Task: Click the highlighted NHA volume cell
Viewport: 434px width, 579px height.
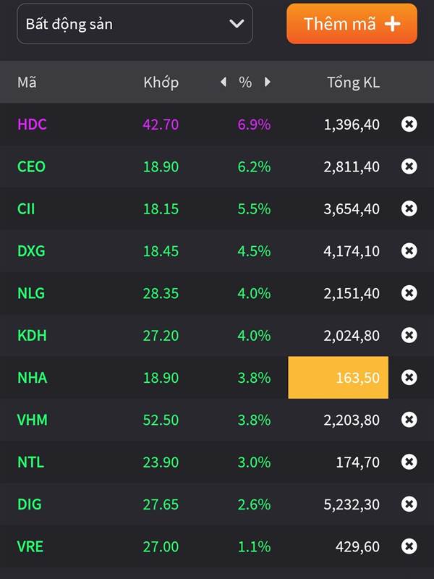Action: 338,377
